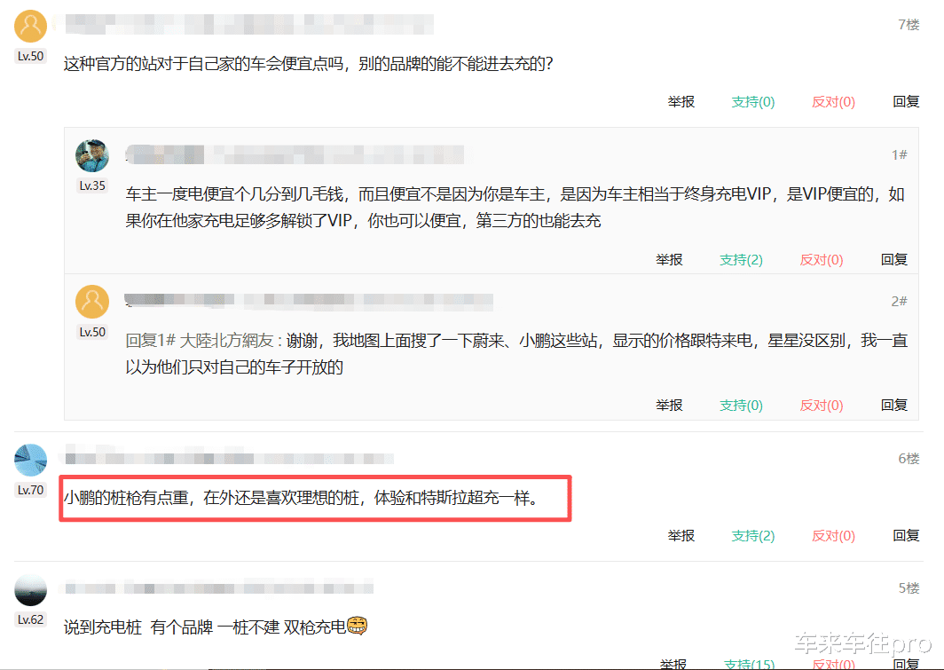Support the 7楼 comment with 支持(0)
The image size is (944, 670).
coord(752,102)
